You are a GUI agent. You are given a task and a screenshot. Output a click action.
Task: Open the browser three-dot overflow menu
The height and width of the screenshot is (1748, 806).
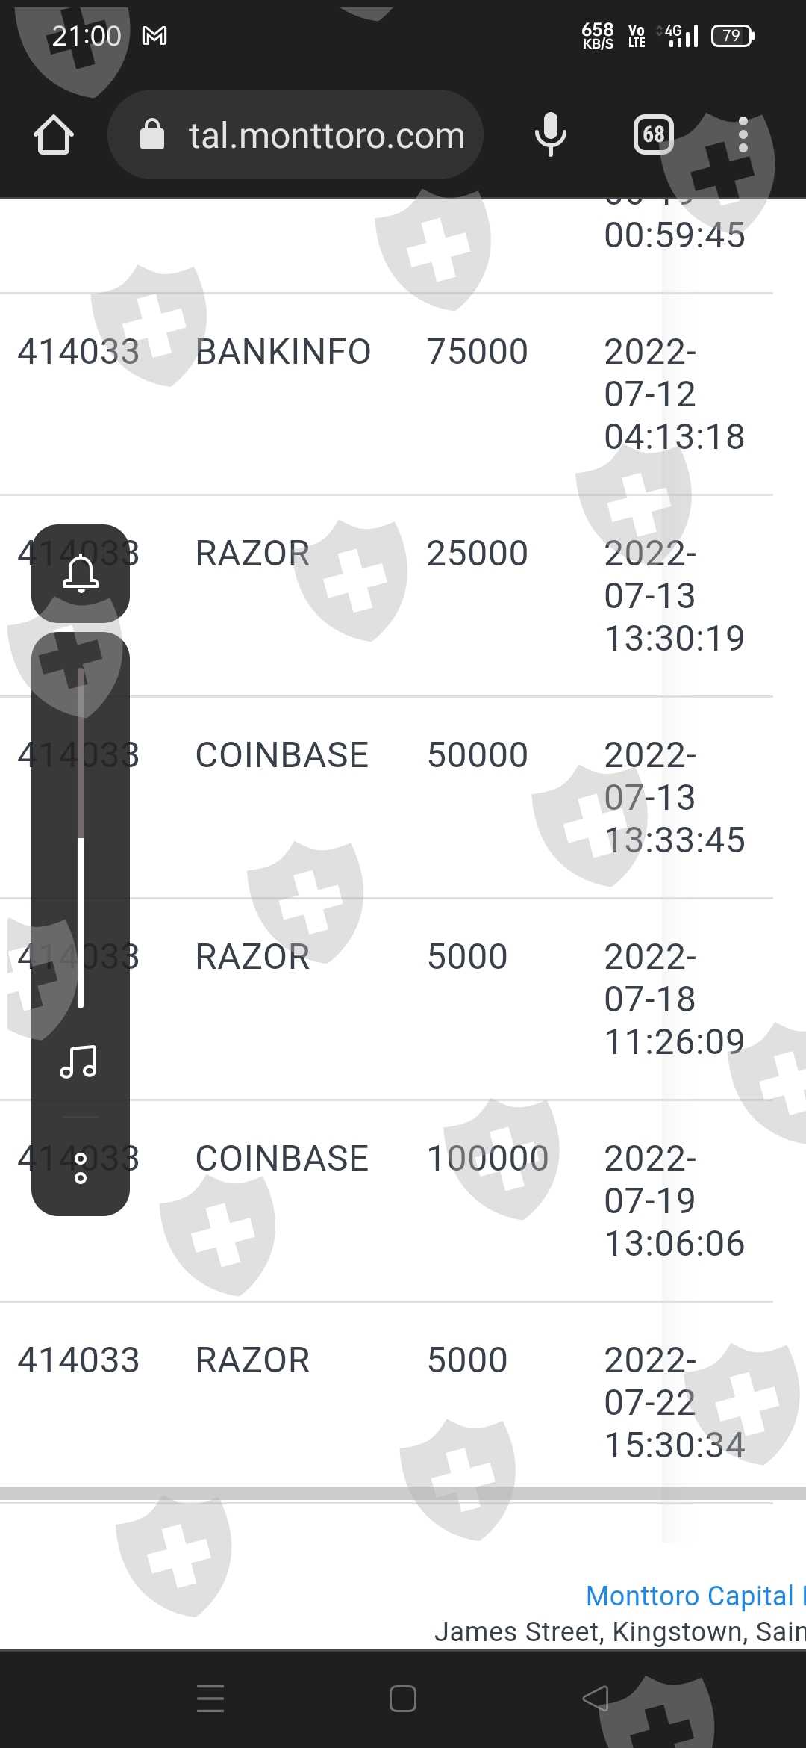click(743, 135)
